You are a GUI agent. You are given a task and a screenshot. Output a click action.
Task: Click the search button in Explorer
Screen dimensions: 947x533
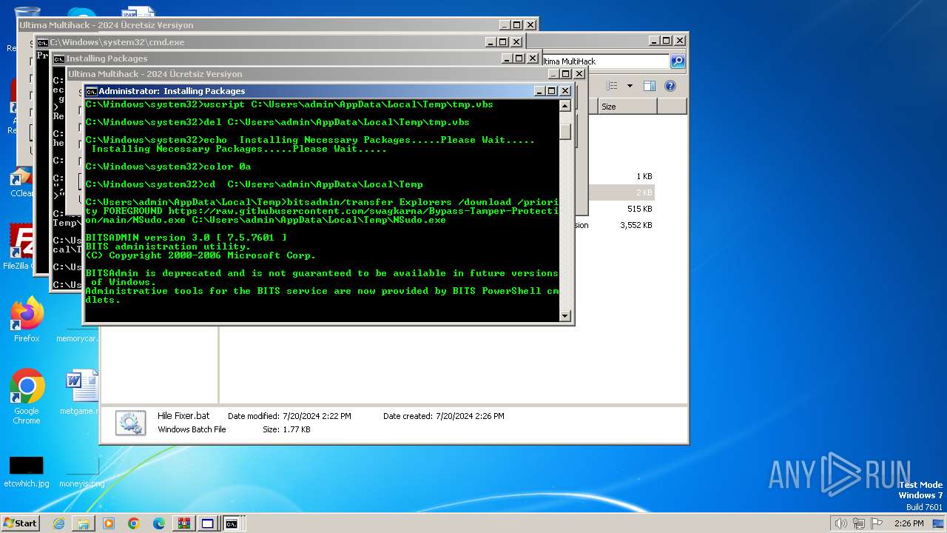[x=678, y=61]
